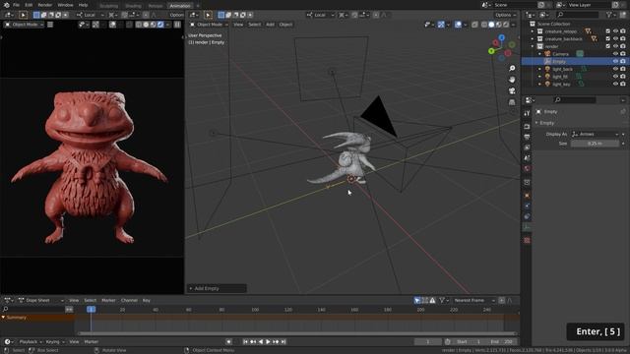Open Object Mode dropdown in main 3D viewport

[209, 25]
